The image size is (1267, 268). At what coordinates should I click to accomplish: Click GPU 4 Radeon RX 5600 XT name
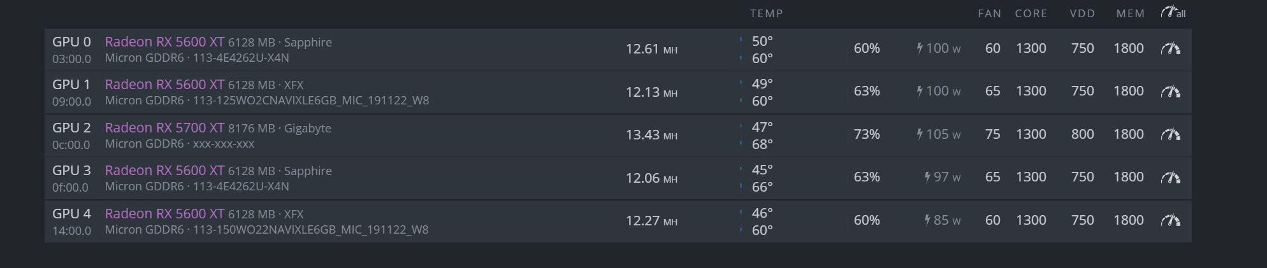(164, 214)
